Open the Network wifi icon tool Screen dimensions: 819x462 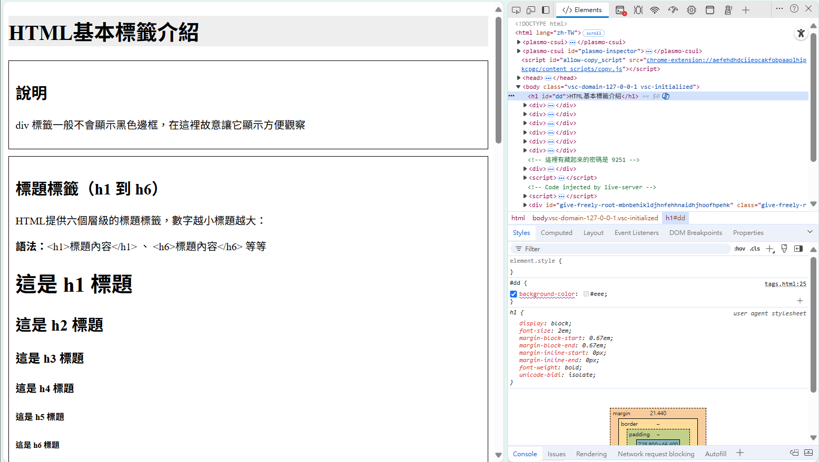click(655, 10)
